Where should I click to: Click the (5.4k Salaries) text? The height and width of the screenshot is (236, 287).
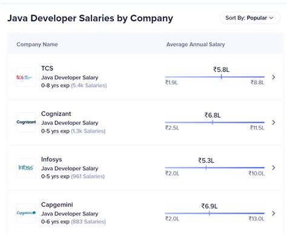tap(89, 85)
